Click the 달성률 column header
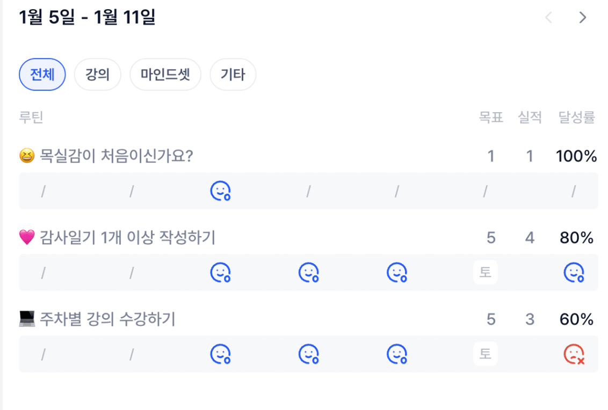The height and width of the screenshot is (410, 608). [x=577, y=118]
